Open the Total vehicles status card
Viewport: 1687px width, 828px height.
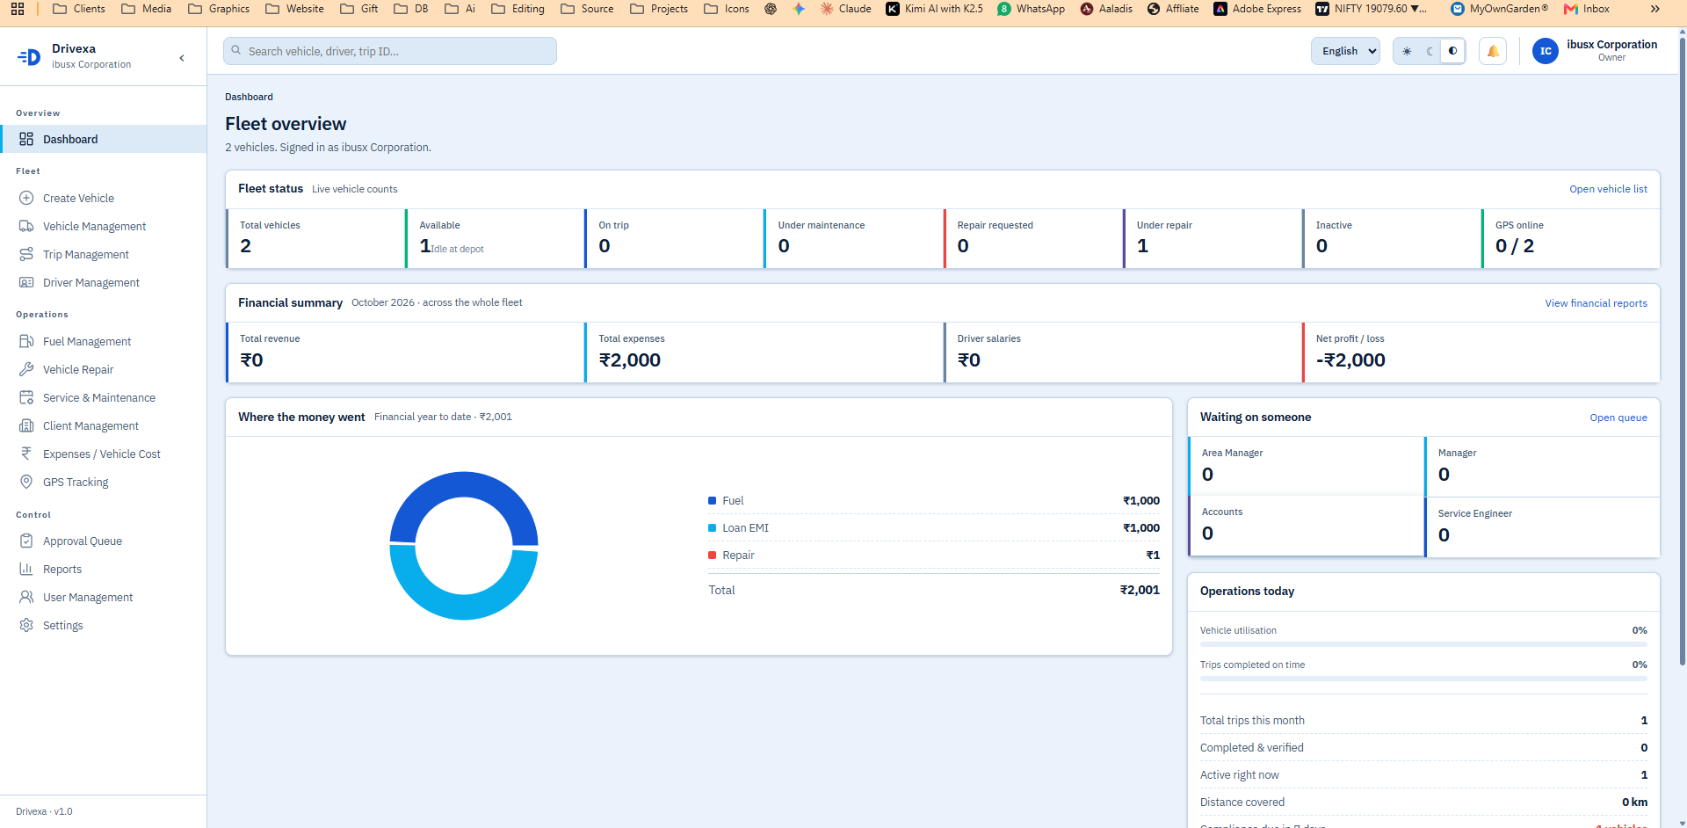[x=315, y=238]
